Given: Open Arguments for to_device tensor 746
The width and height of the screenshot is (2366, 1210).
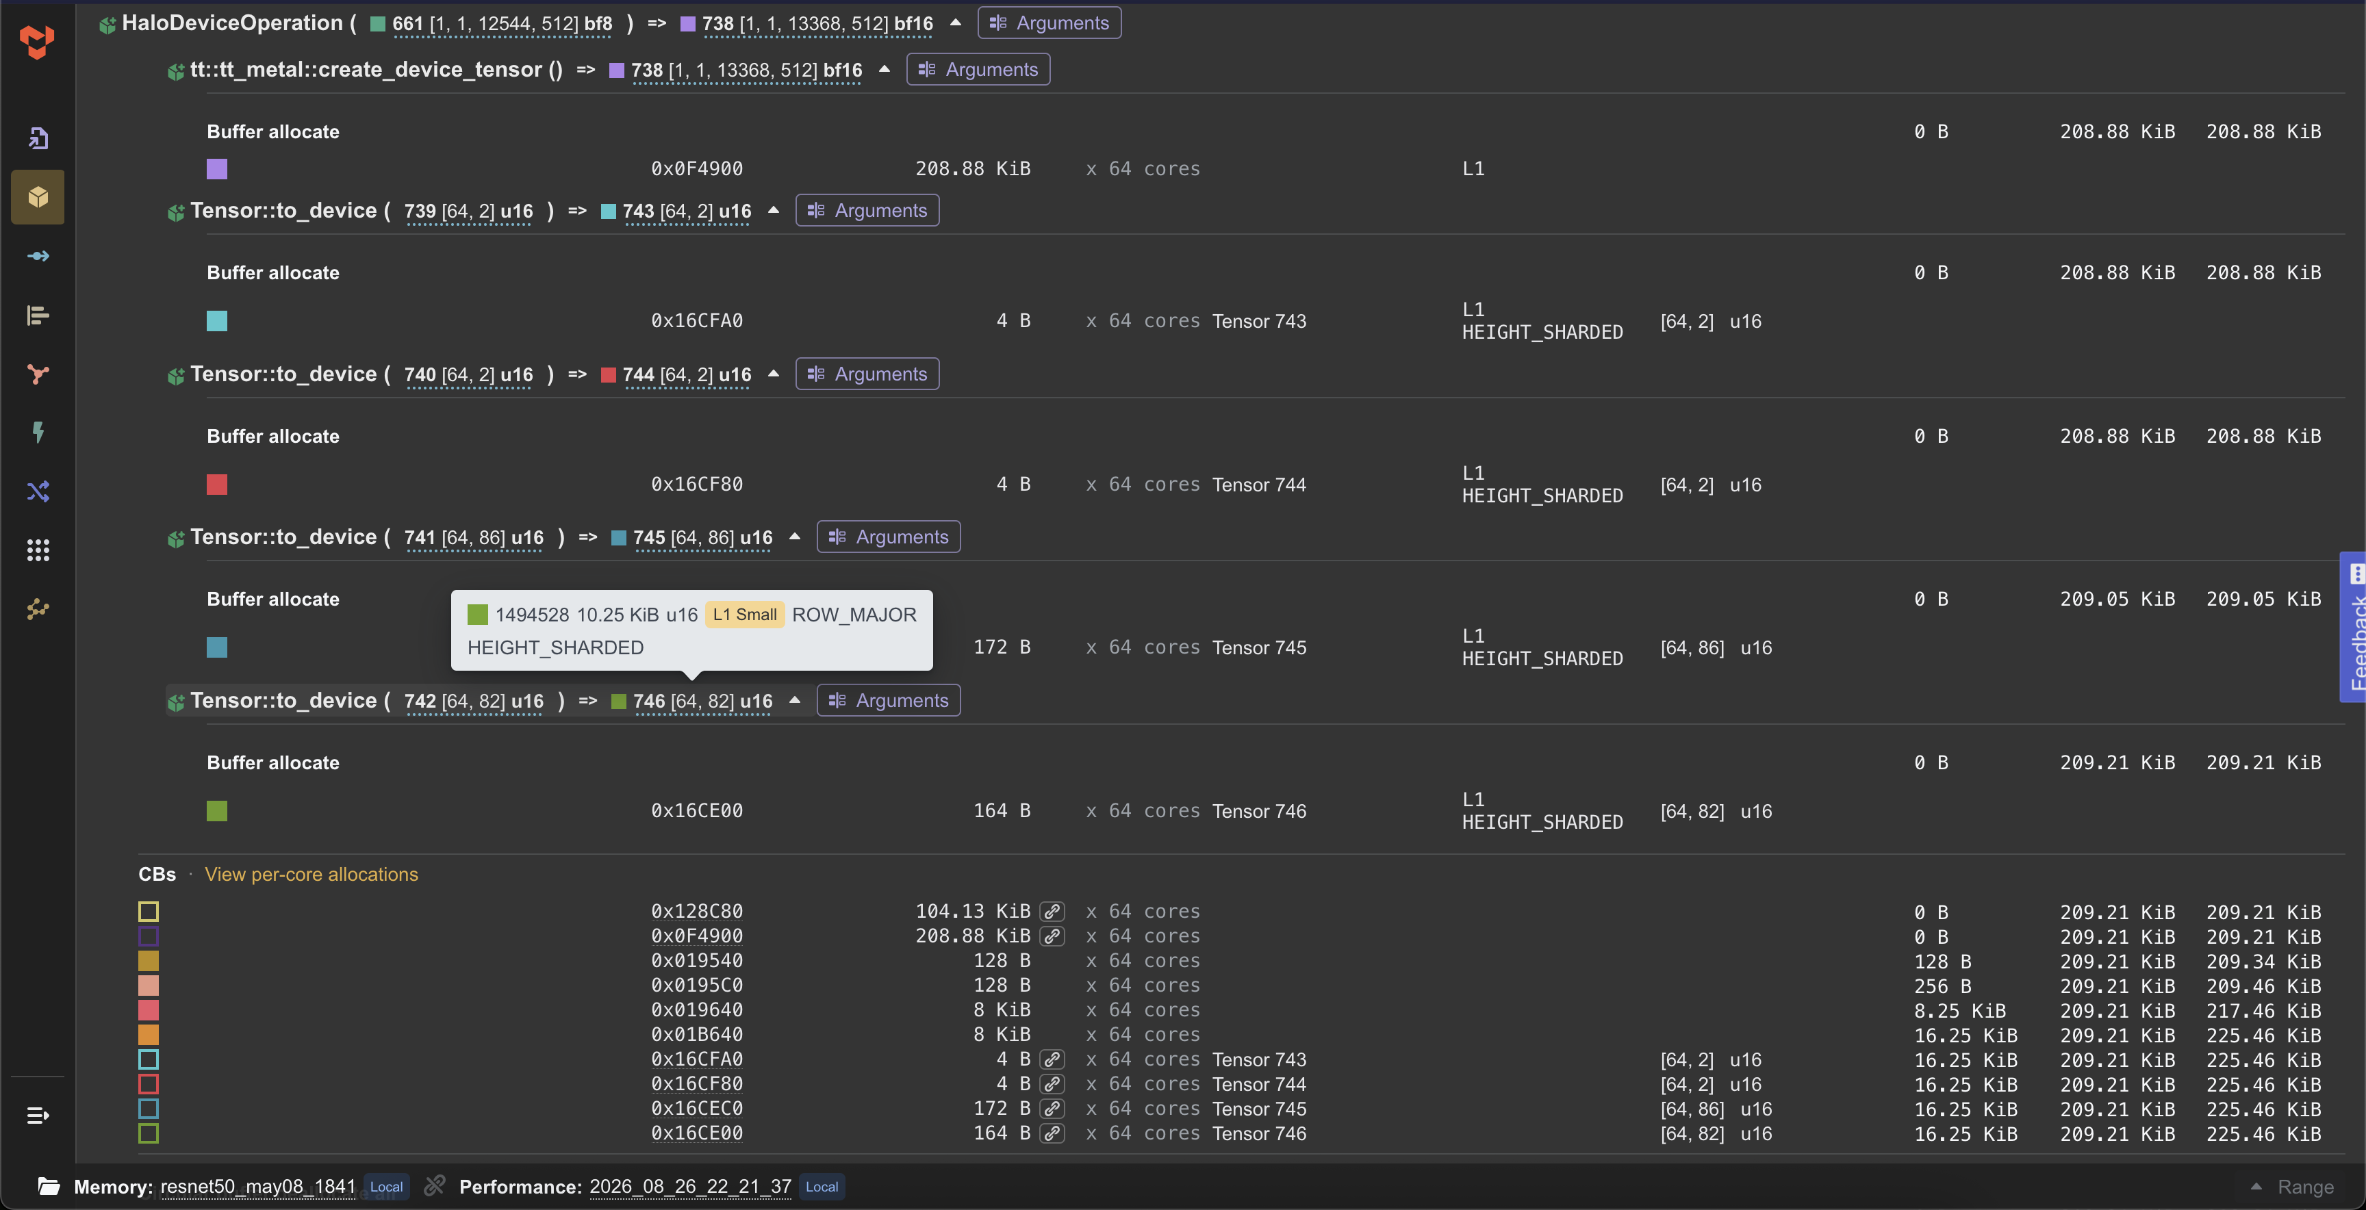Looking at the screenshot, I should 888,701.
